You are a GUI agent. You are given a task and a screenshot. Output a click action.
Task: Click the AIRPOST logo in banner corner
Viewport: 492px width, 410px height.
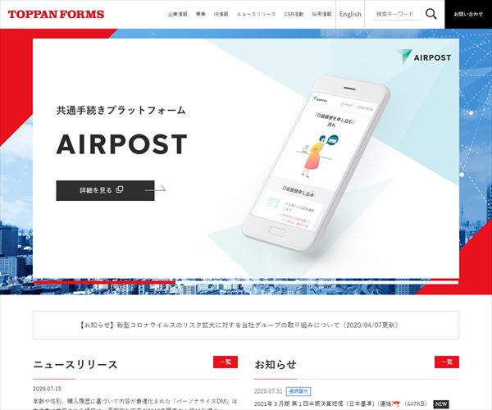tap(425, 57)
